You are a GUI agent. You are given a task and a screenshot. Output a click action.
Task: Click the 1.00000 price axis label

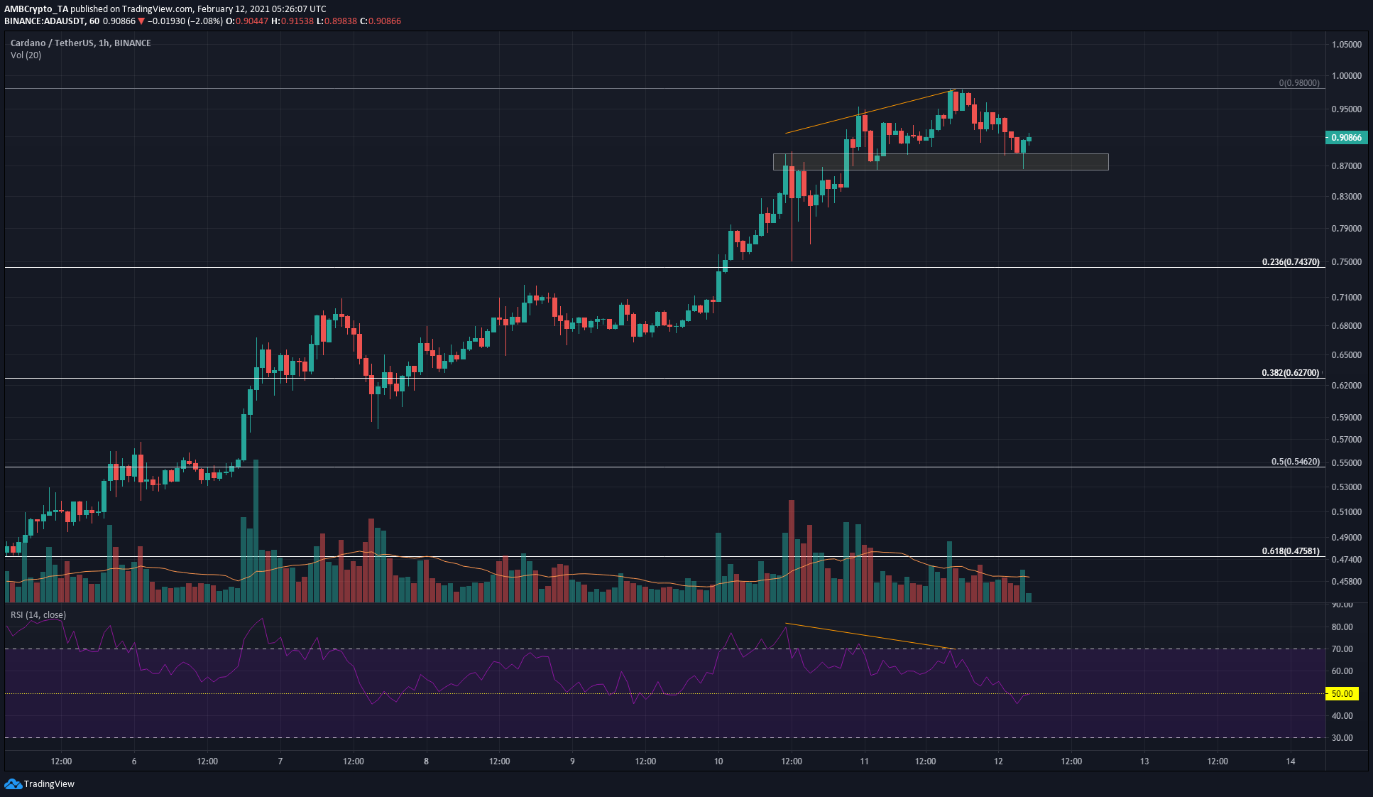click(x=1347, y=75)
